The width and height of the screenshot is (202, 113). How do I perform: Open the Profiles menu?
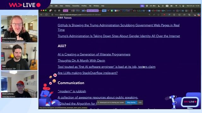click(x=84, y=6)
